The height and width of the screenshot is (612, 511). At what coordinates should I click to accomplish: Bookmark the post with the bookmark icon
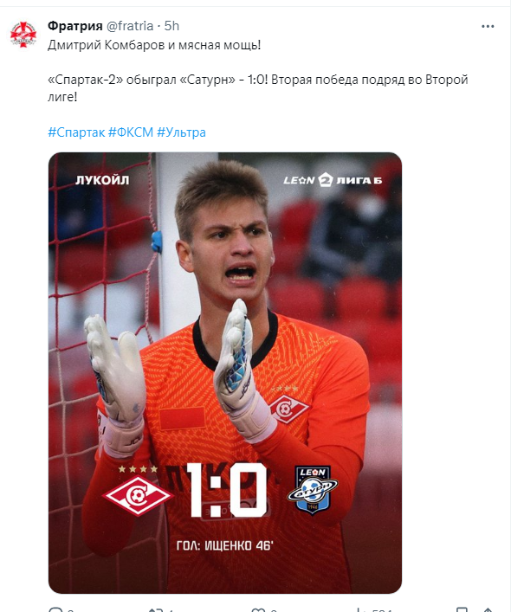pos(462,609)
